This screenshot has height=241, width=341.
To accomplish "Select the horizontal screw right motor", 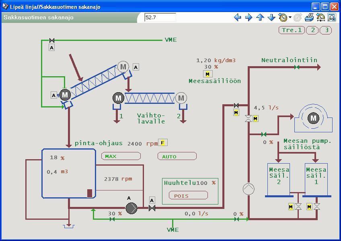I will pos(181,98).
